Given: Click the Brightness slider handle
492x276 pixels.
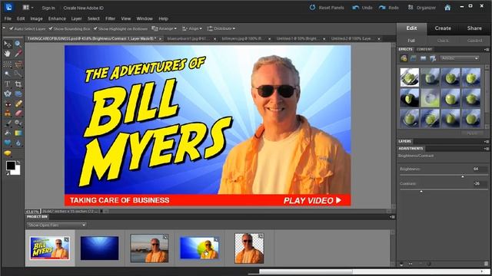Looking at the screenshot, I should [x=463, y=176].
